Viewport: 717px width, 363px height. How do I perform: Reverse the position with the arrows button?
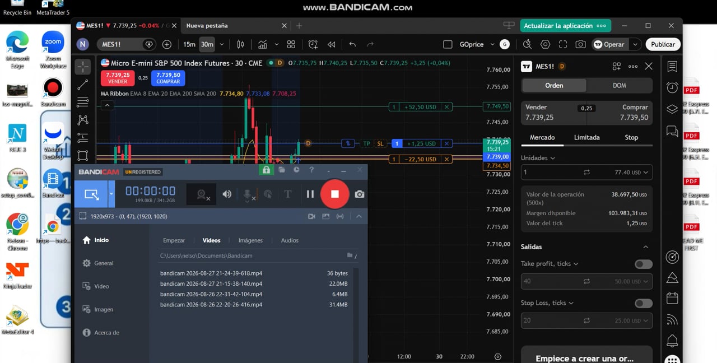[348, 143]
